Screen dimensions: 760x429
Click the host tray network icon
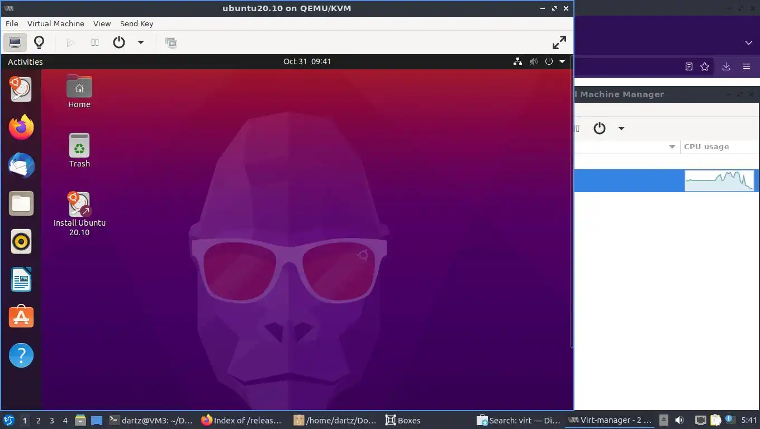coord(700,420)
